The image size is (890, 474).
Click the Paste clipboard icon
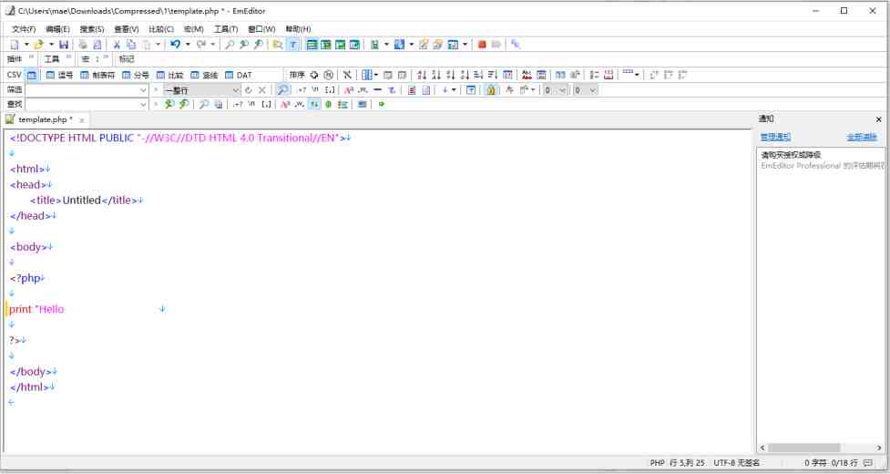click(147, 45)
